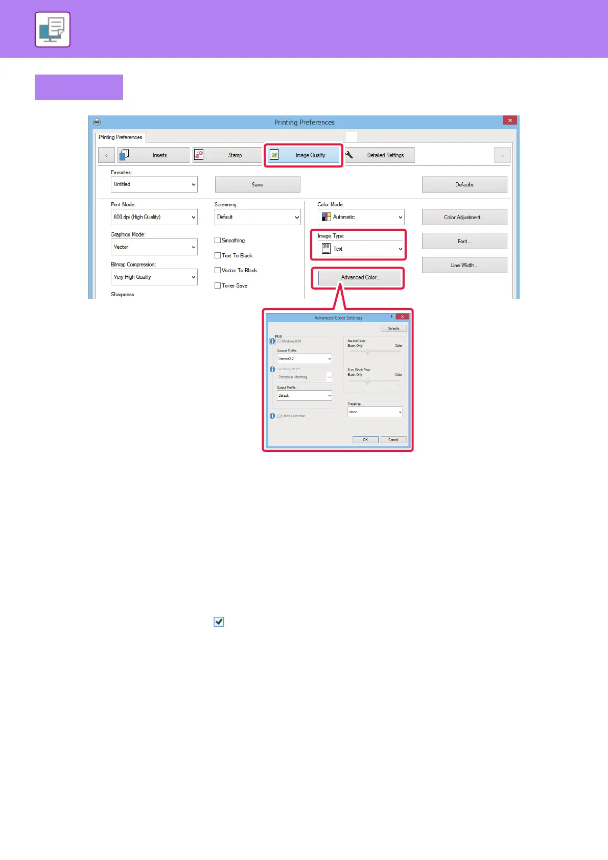
Task: Click the printer icon in the Printing Preferences title bar
Action: [x=97, y=122]
